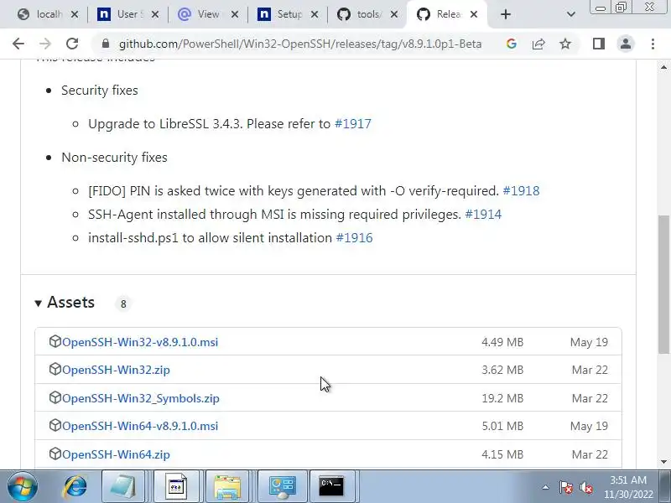Open the Command Prompt taskbar window
The width and height of the screenshot is (671, 503).
[x=331, y=486]
